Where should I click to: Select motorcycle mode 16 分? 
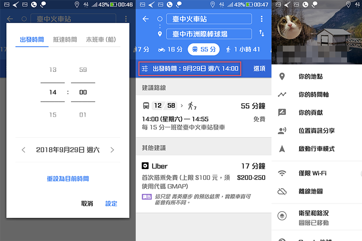[x=170, y=49]
